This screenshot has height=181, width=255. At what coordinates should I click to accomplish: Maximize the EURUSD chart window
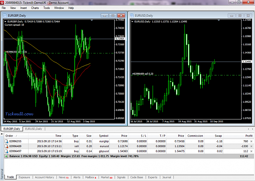click(x=240, y=15)
